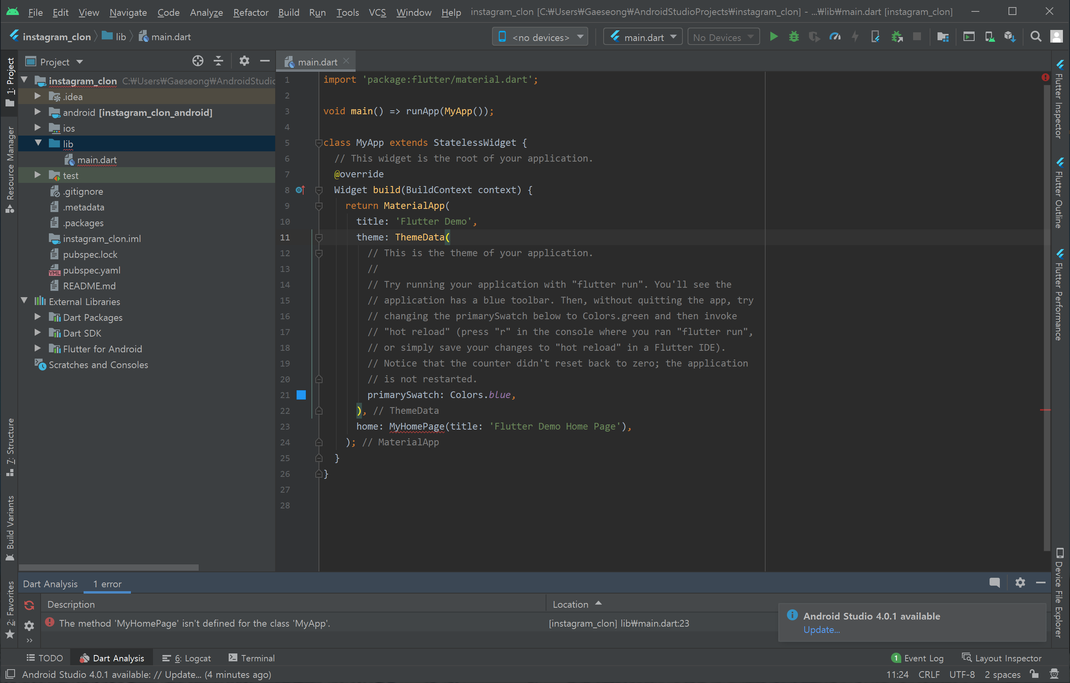Expand the .idea folder
Image resolution: width=1070 pixels, height=683 pixels.
tap(38, 96)
